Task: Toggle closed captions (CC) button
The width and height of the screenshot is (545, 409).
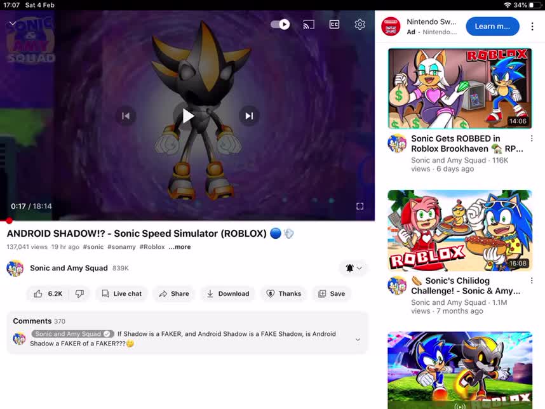Action: [x=334, y=24]
